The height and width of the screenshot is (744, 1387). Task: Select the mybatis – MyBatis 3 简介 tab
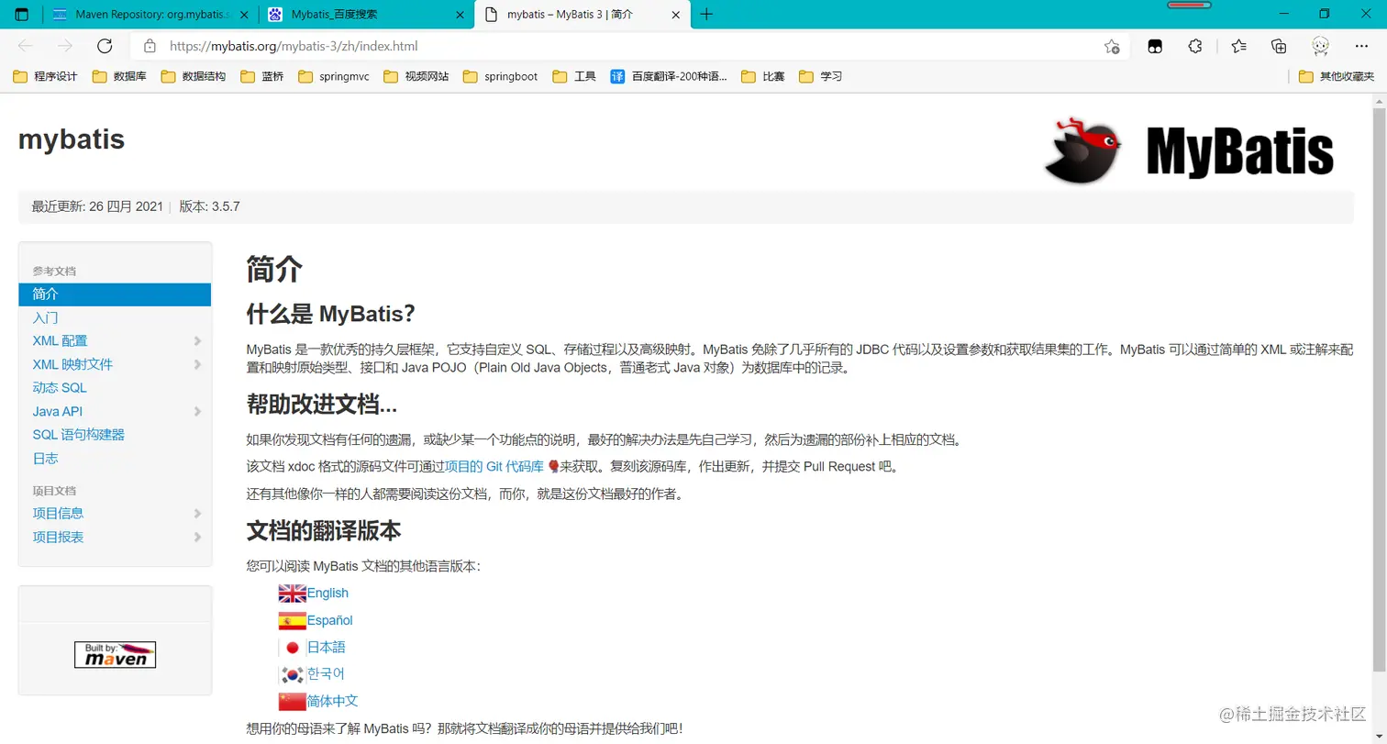coord(582,14)
